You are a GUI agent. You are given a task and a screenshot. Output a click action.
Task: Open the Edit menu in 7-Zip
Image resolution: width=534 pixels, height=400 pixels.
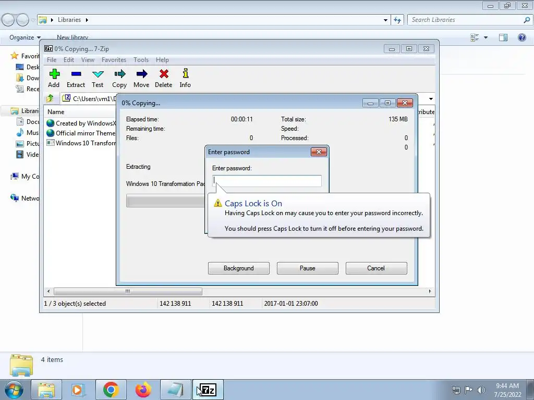[69, 60]
